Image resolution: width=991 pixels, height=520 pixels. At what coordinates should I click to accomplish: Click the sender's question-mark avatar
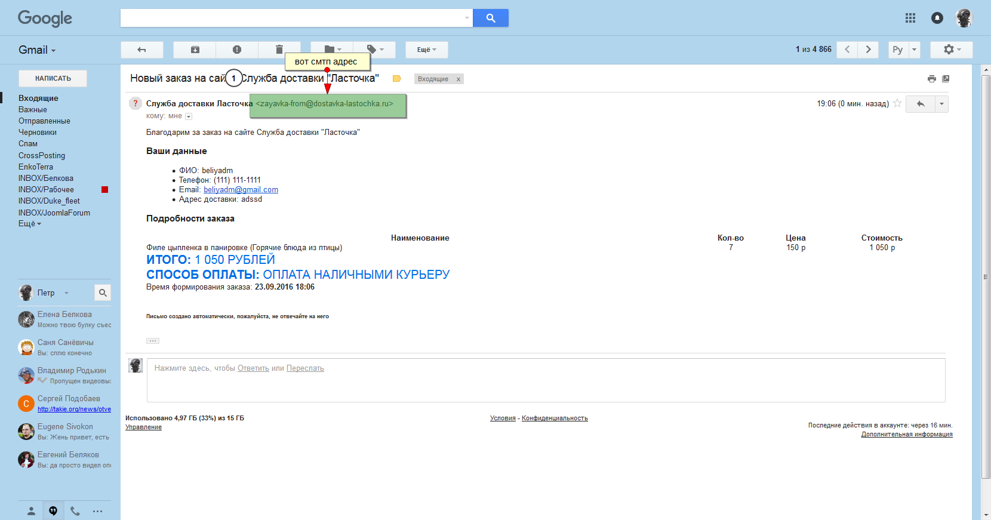pyautogui.click(x=136, y=103)
